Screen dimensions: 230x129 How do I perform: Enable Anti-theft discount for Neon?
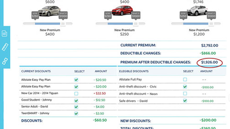coord(185,93)
